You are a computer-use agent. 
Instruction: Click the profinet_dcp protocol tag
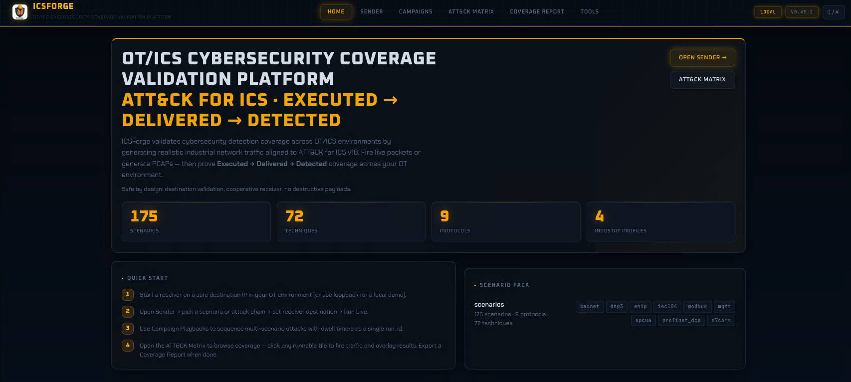[681, 321]
